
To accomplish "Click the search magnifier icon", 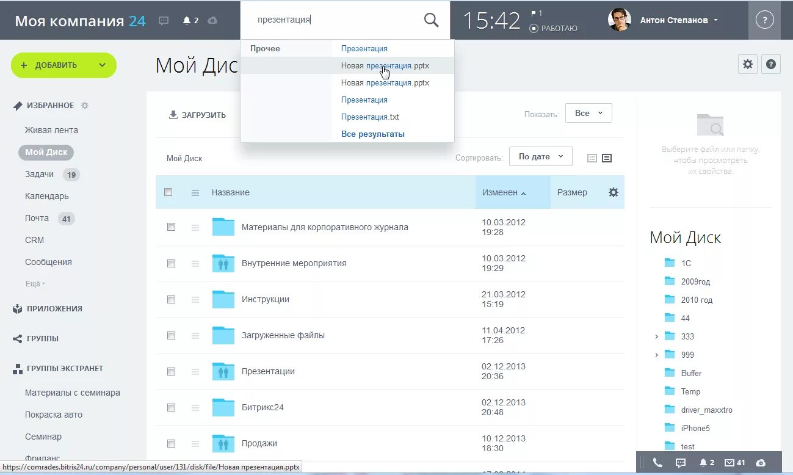I will 431,20.
